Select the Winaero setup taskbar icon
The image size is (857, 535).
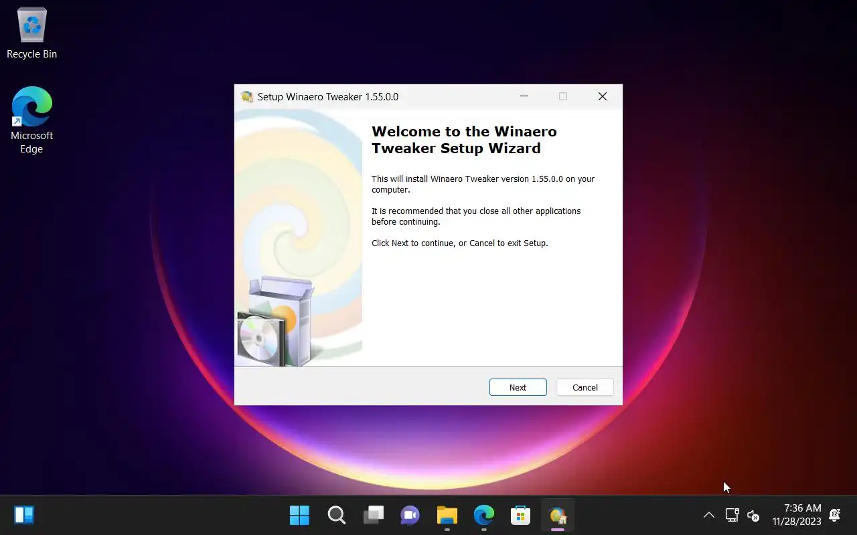click(x=557, y=516)
